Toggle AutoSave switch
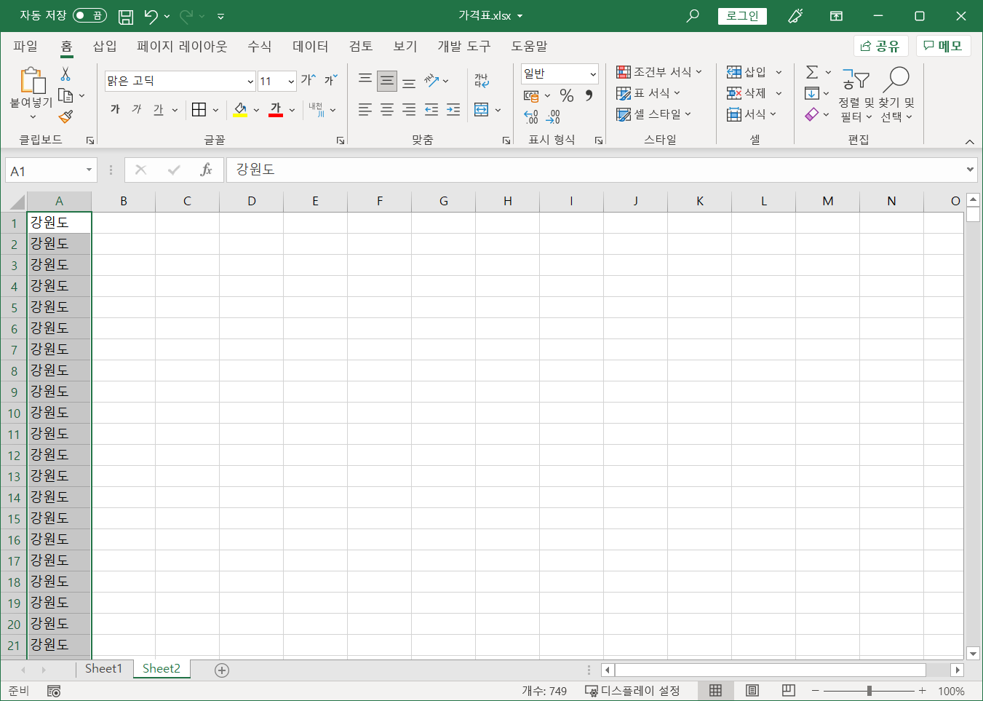This screenshot has width=983, height=701. point(89,16)
